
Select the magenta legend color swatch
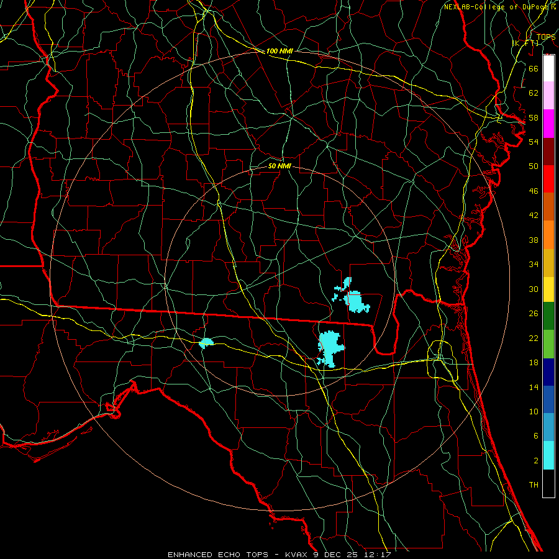coord(548,124)
